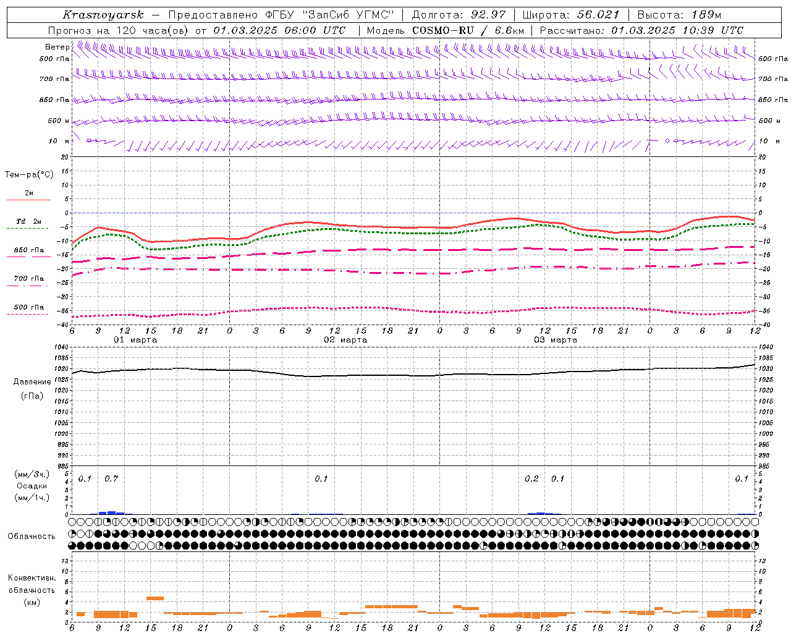The height and width of the screenshot is (633, 791).
Task: Click the "Давление" panel label
Action: pyautogui.click(x=32, y=382)
